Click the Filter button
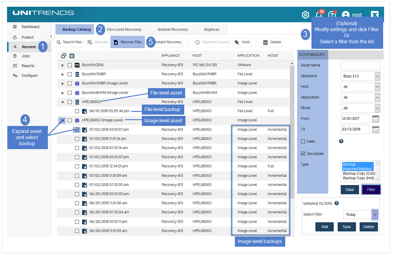399x261 pixels. [x=371, y=189]
